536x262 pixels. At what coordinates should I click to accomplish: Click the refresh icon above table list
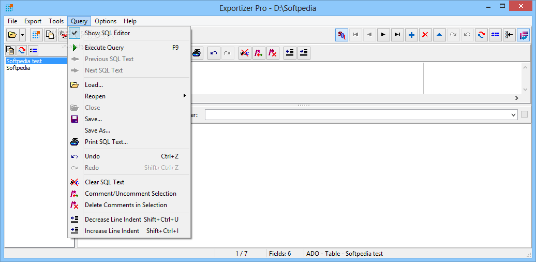tap(22, 50)
